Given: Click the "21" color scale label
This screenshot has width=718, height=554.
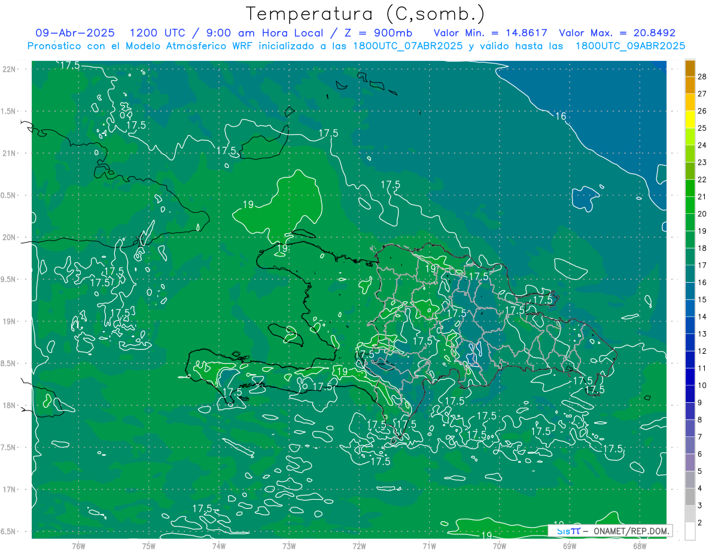Looking at the screenshot, I should coord(702,197).
